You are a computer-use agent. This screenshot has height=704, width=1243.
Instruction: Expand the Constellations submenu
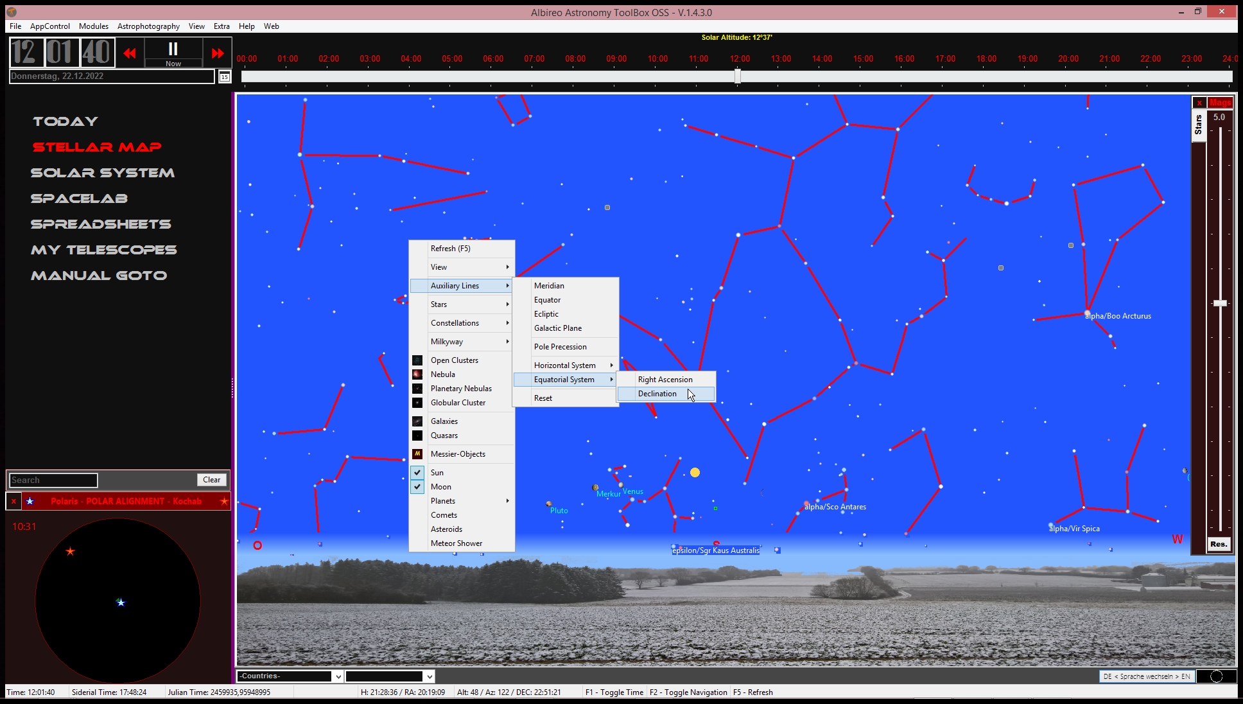462,323
